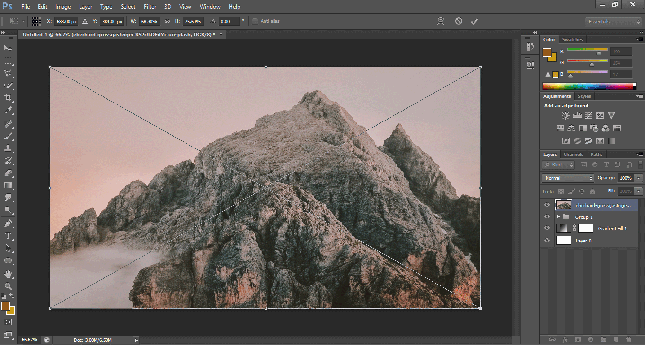The width and height of the screenshot is (645, 345).
Task: Enable the Anti-alias checkbox
Action: (255, 21)
